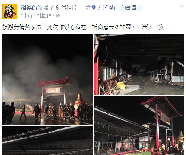Open 賴銘偉 profile name link
The height and width of the screenshot is (155, 186).
29,8
